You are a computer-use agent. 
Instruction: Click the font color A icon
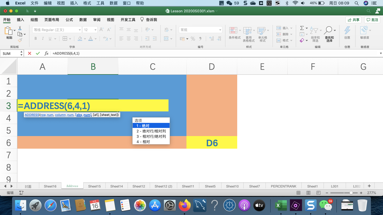pyautogui.click(x=91, y=39)
